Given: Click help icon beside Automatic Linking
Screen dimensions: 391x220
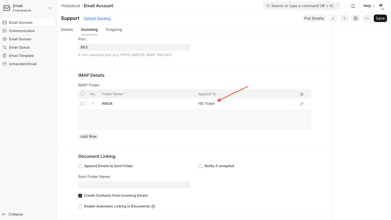Looking at the screenshot, I should (153, 207).
